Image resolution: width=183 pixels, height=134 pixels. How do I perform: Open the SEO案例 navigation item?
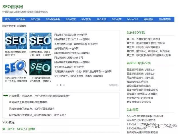[86, 19]
